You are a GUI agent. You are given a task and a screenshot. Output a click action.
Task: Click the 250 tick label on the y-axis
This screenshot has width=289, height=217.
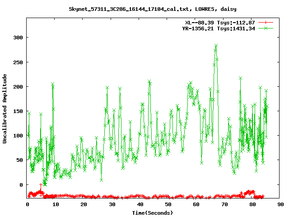click(18, 62)
